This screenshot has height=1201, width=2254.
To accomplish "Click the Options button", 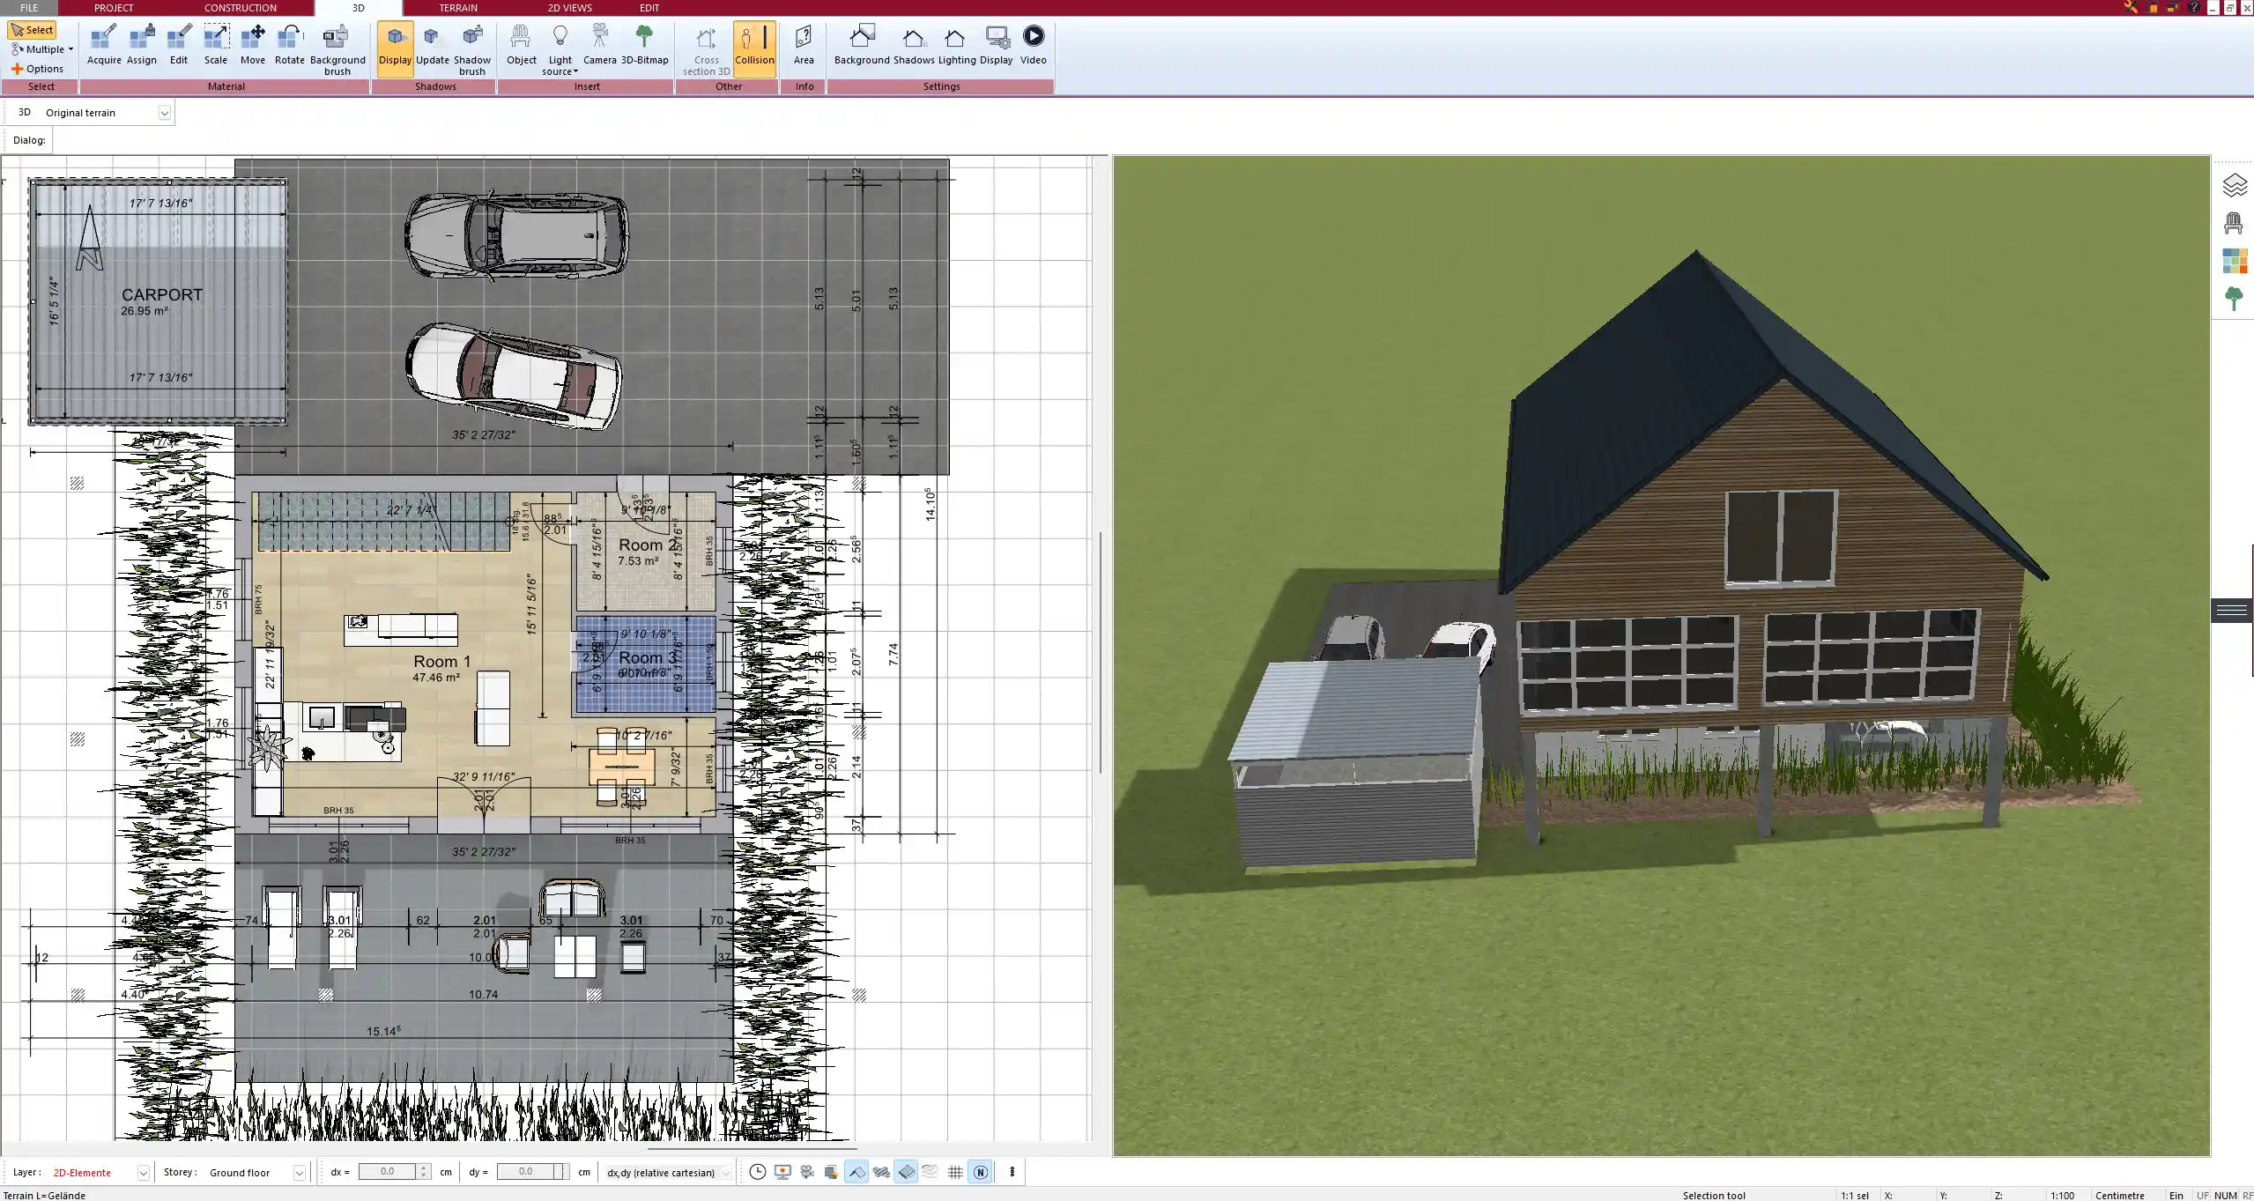I will (37, 69).
